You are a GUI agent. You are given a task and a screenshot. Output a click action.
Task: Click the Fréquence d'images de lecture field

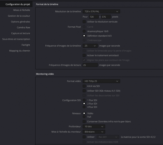[90, 65]
